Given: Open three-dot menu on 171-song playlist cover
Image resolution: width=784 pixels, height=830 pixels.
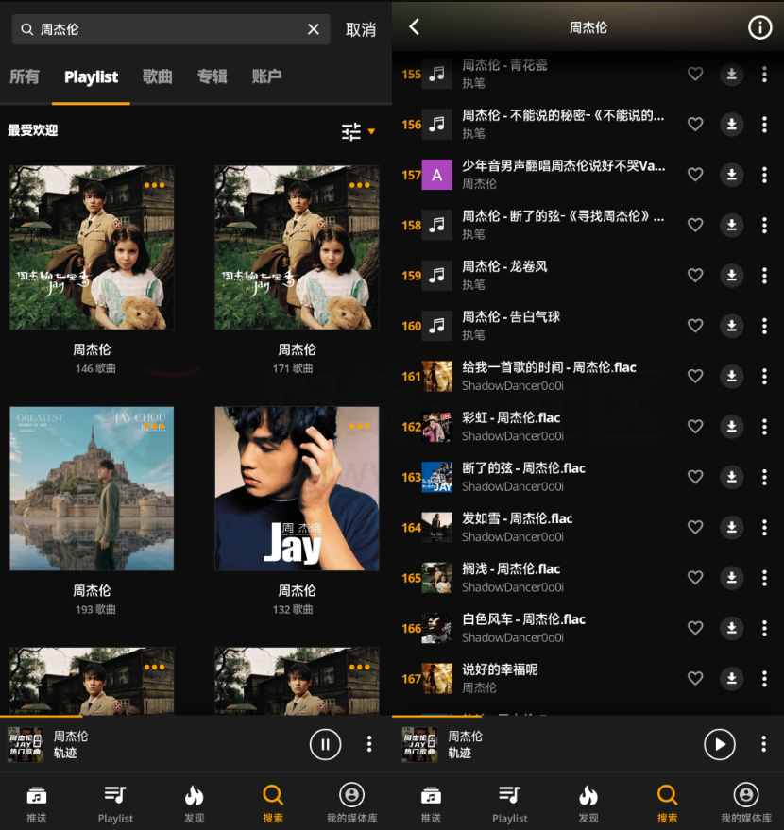Looking at the screenshot, I should 360,185.
